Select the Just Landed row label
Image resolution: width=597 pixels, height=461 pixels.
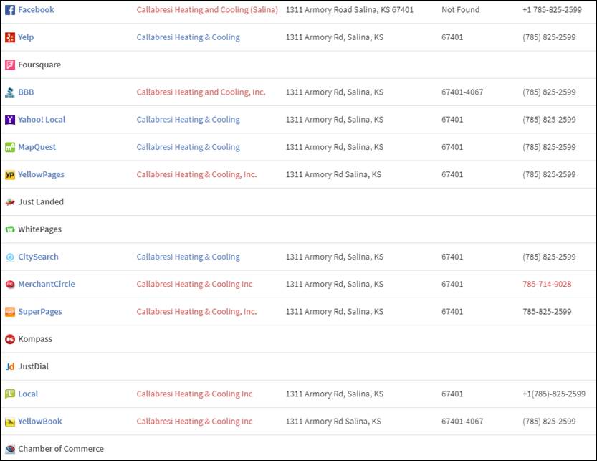tap(41, 202)
